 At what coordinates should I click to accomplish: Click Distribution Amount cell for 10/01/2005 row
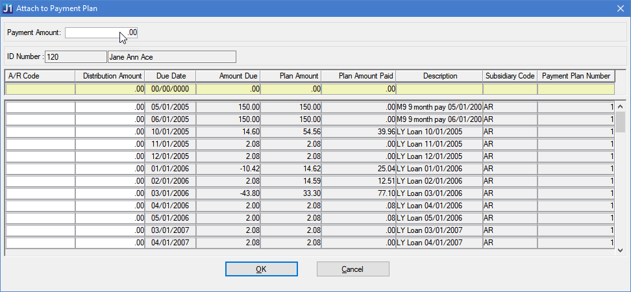(110, 132)
